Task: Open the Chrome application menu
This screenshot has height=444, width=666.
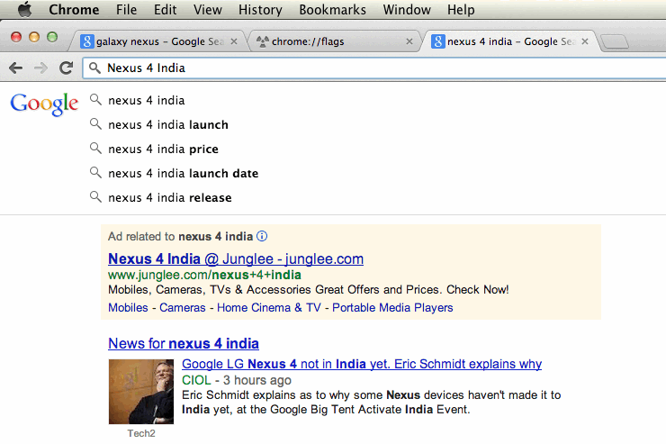Action: click(74, 9)
